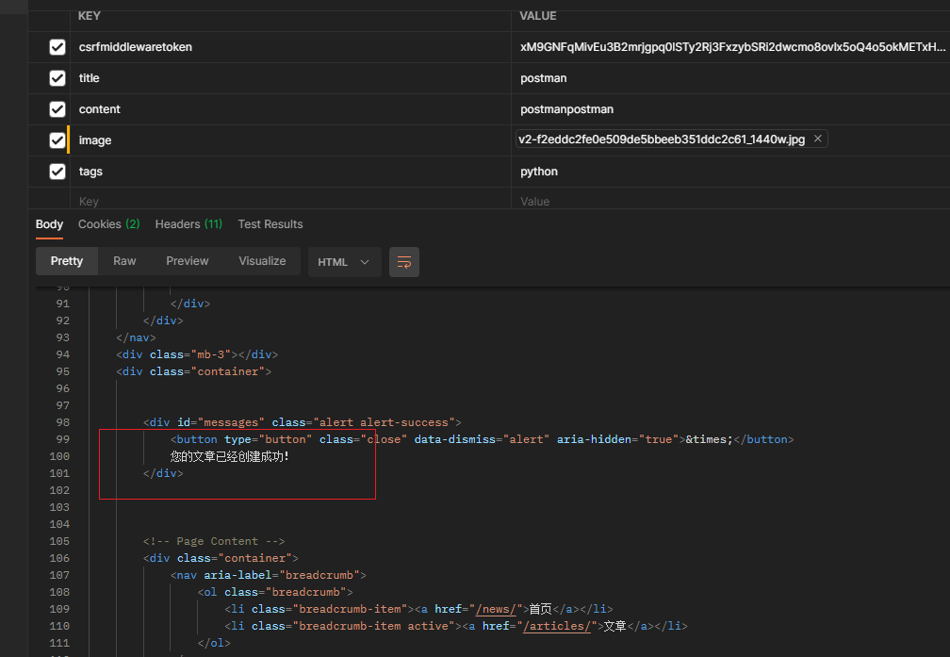The image size is (950, 657).
Task: Click the empty Value placeholder field
Action: tap(731, 201)
